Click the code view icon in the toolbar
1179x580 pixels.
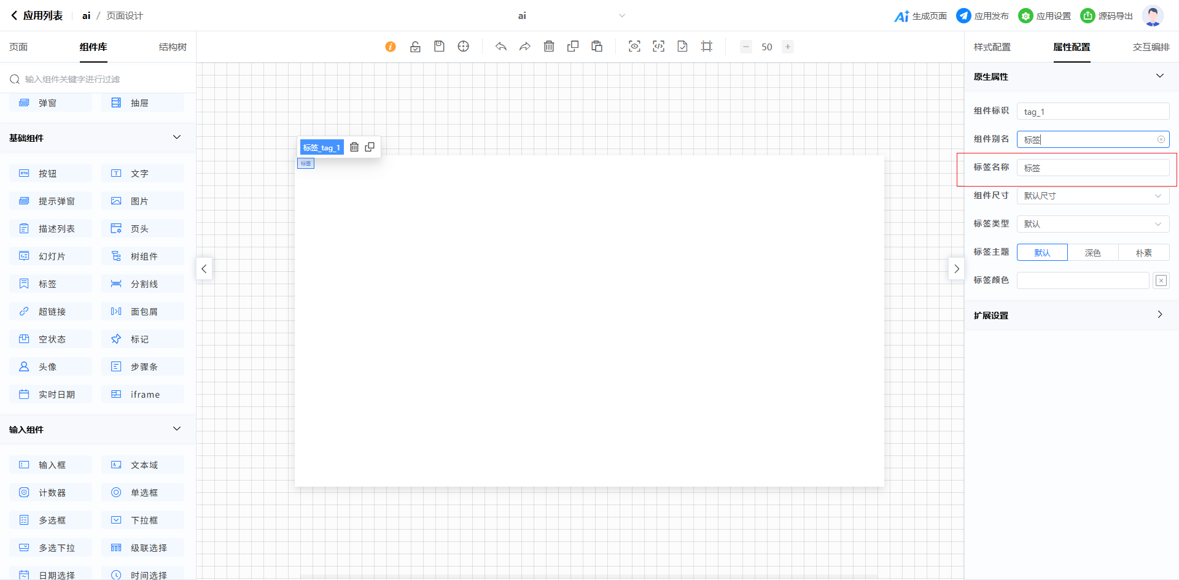[658, 47]
